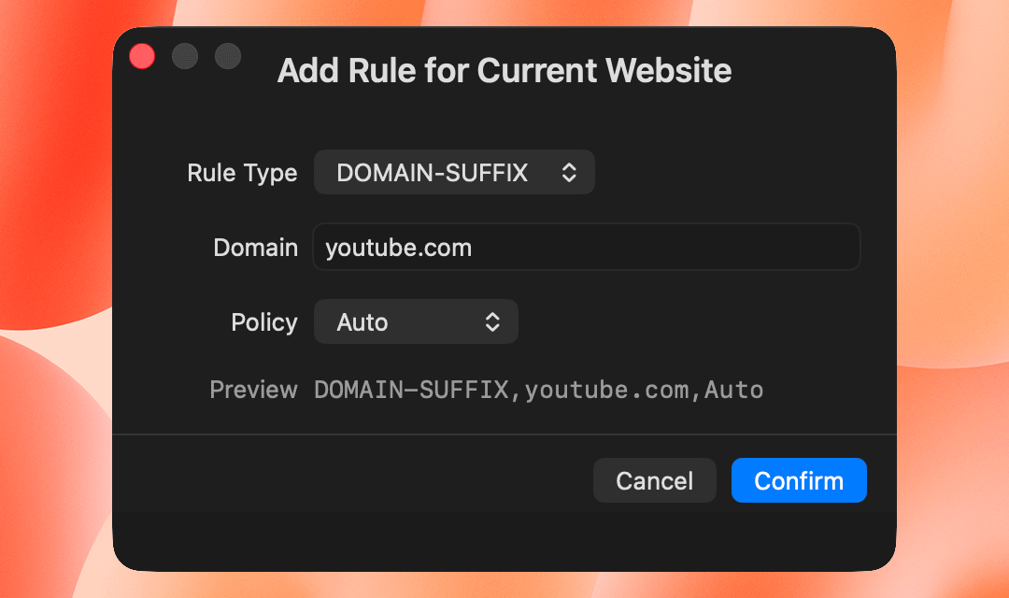Click the dimmed minimize button
The height and width of the screenshot is (598, 1009).
(x=184, y=56)
